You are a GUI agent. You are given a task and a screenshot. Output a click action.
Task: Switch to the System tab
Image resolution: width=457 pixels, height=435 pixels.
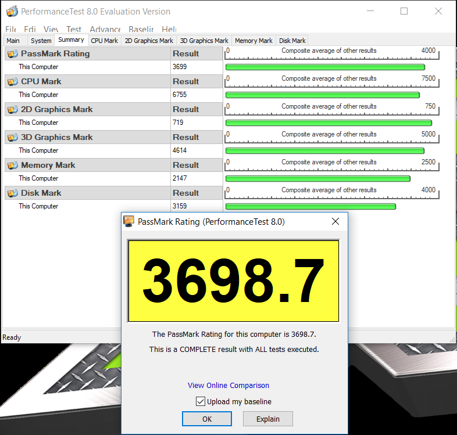pos(41,41)
